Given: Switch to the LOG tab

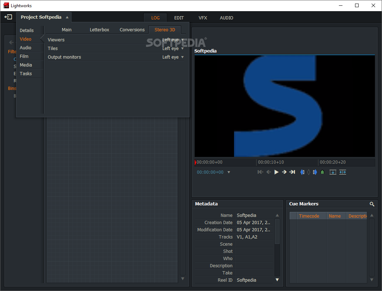Looking at the screenshot, I should point(155,18).
